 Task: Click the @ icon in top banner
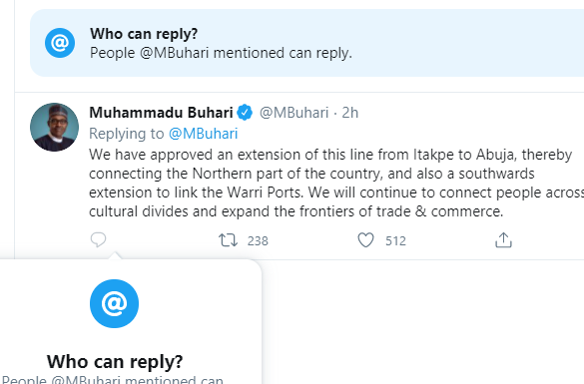pyautogui.click(x=60, y=43)
